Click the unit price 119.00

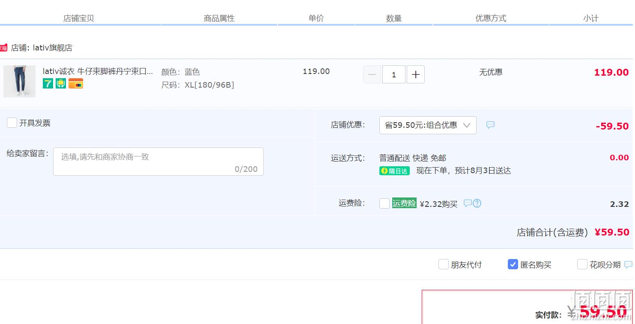pos(316,71)
